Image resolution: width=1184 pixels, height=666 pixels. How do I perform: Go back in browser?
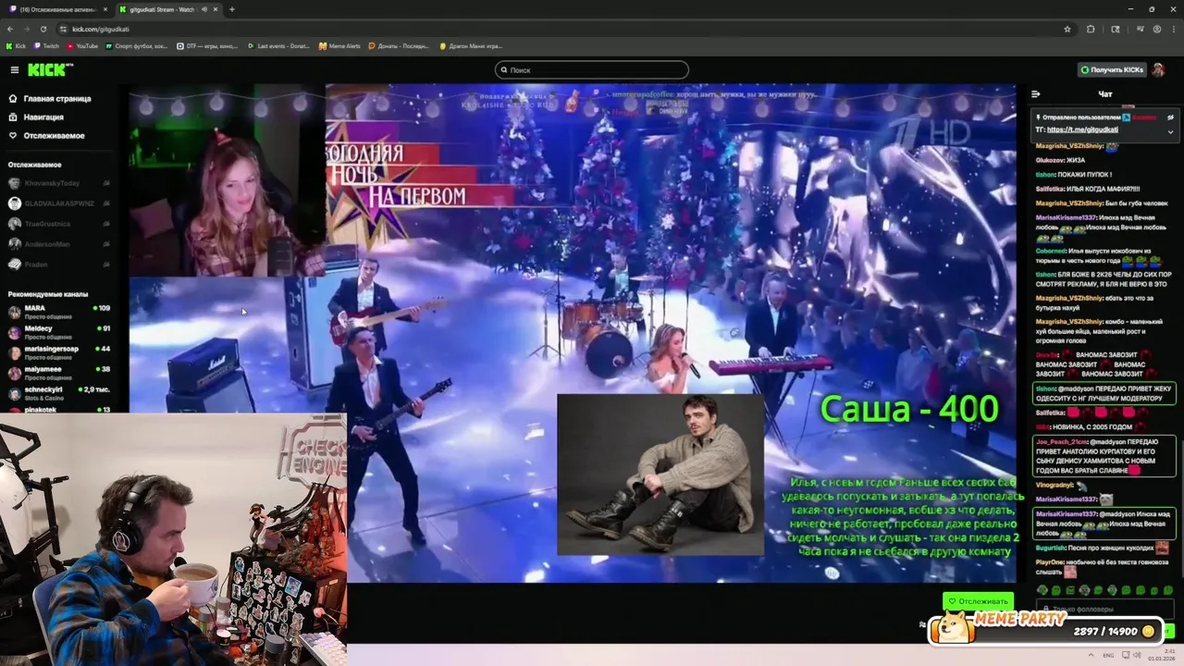click(x=10, y=29)
